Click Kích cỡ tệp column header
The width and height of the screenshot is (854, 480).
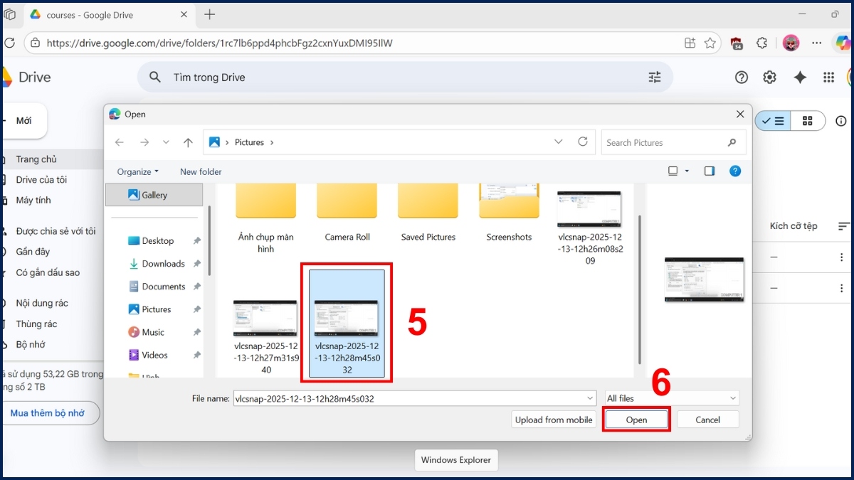794,226
